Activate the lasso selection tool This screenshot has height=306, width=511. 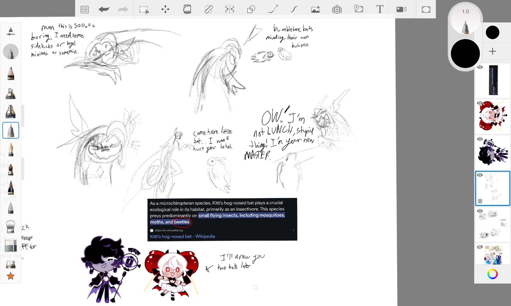tap(144, 9)
